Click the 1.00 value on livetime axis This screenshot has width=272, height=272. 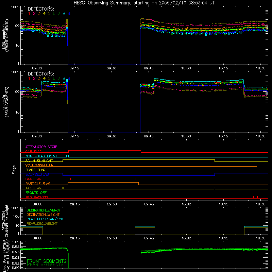[16, 242]
